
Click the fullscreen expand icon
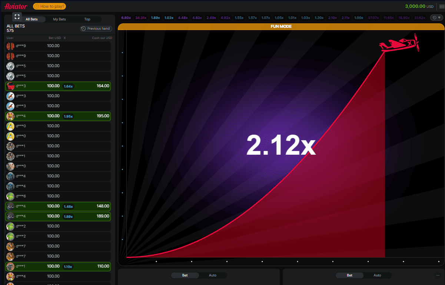click(17, 17)
